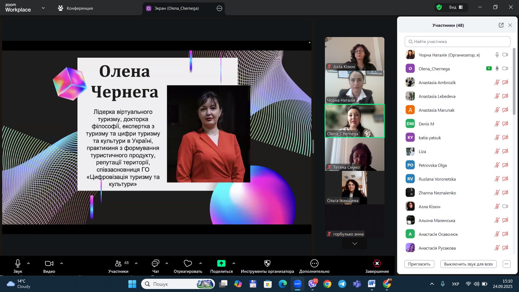The image size is (519, 292).
Task: Expand audio options arrow next to Звук
Action: tap(28, 263)
